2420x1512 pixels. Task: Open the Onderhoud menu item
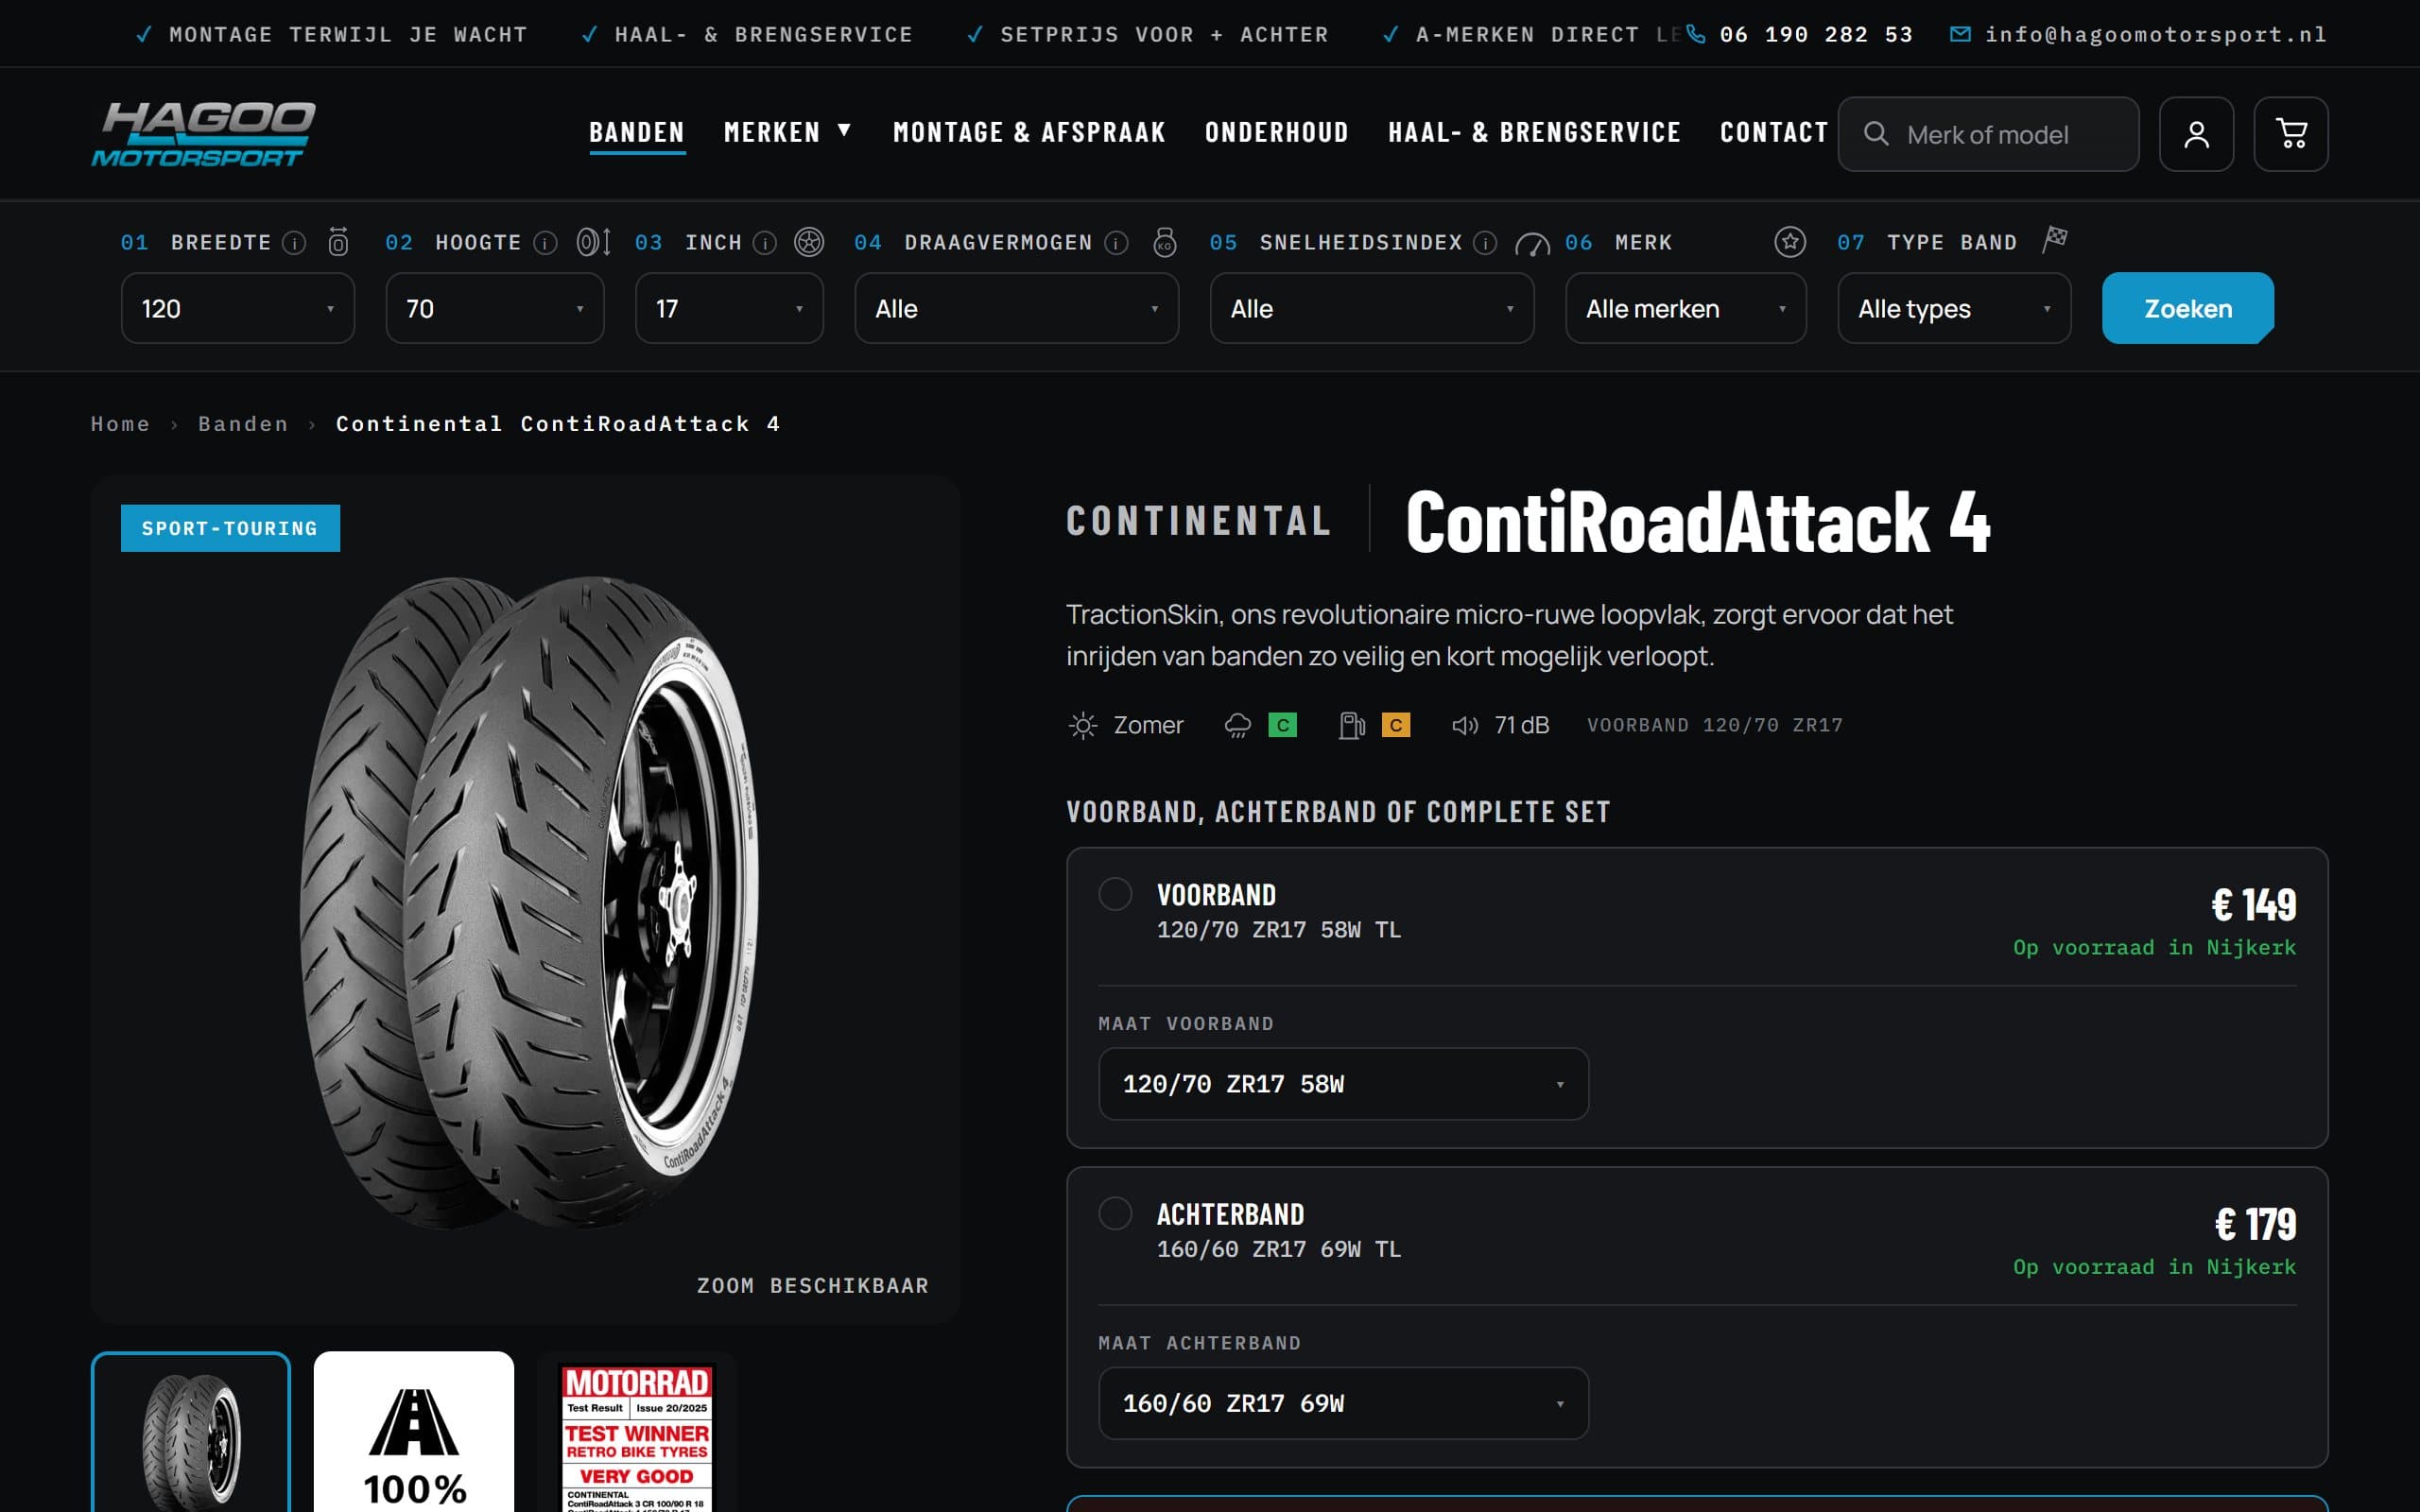1276,133
